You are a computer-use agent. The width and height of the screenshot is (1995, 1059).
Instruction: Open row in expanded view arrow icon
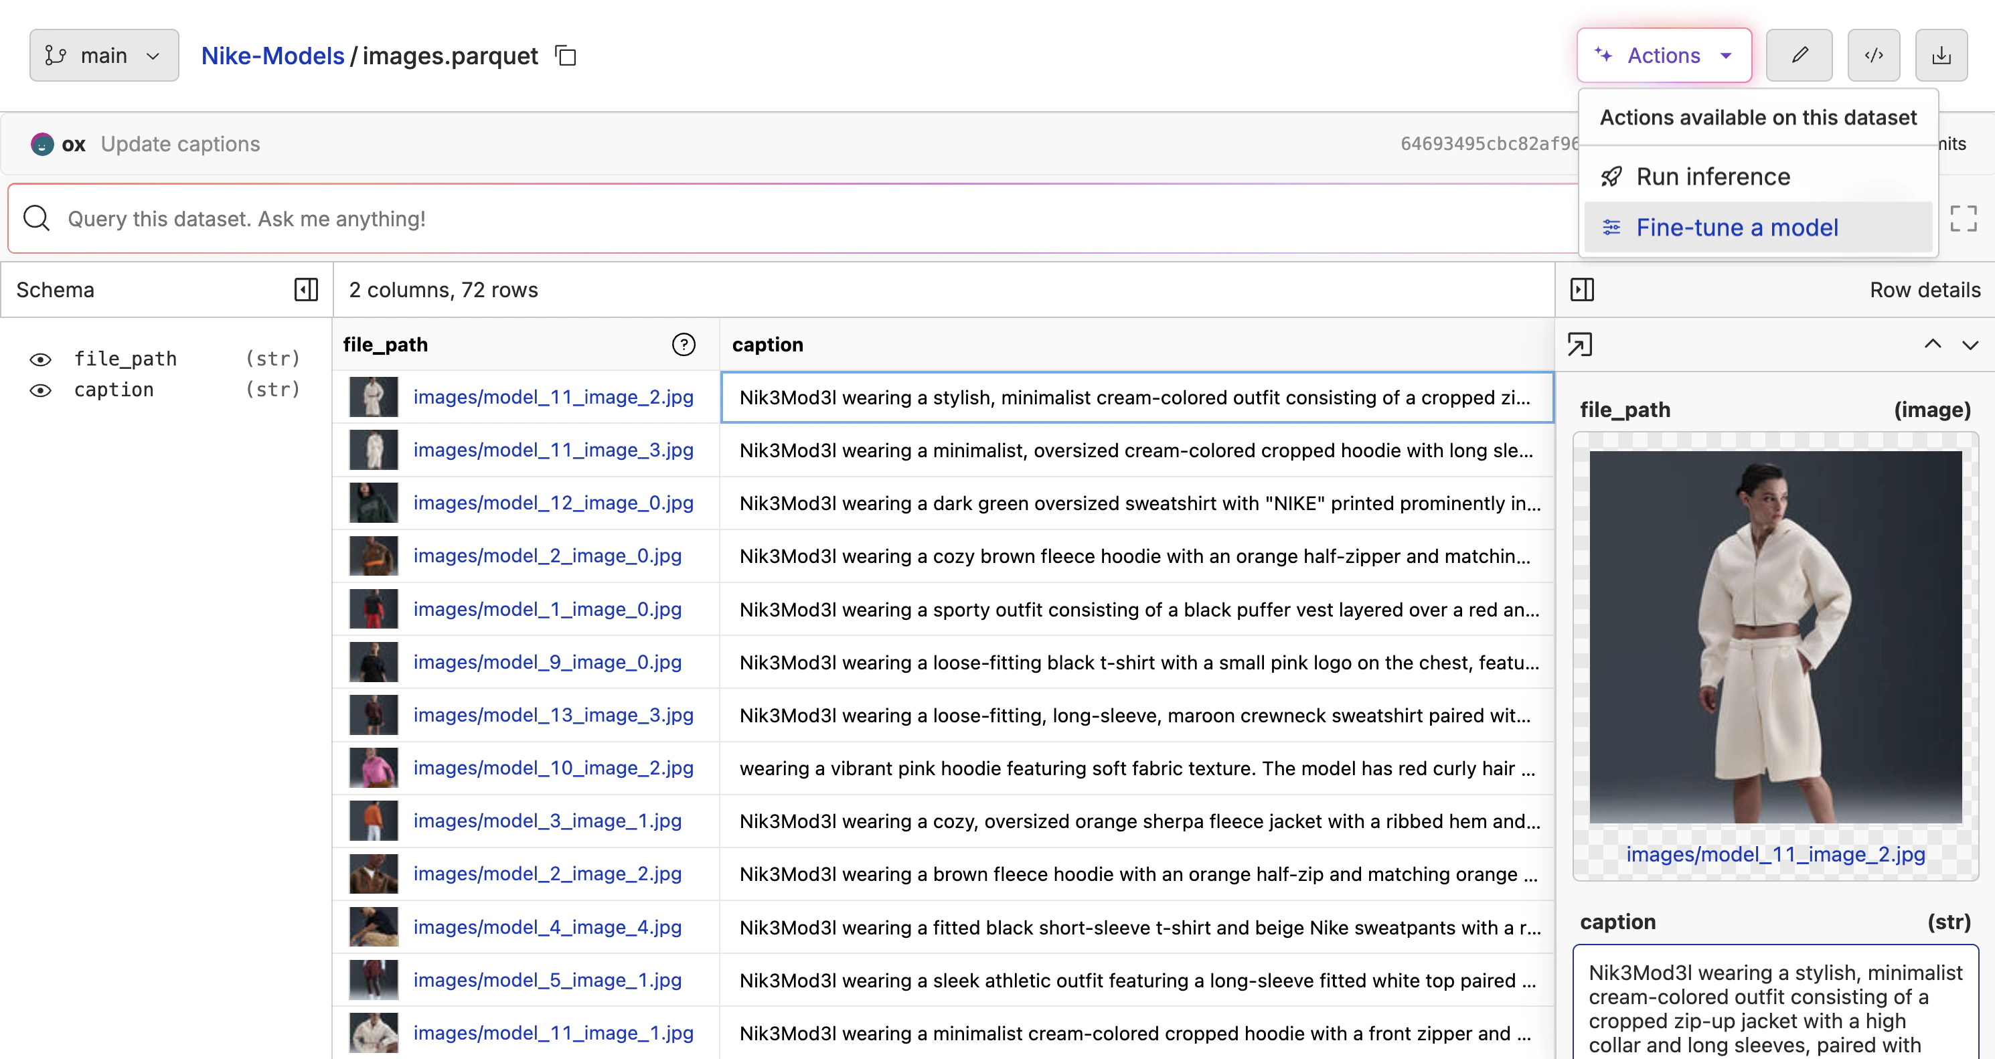click(1580, 345)
